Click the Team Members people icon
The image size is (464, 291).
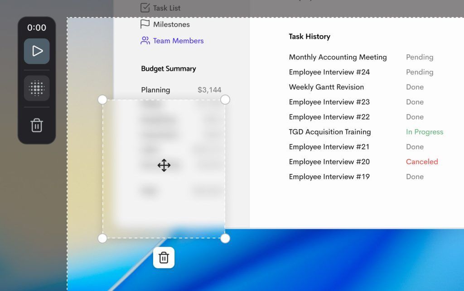pyautogui.click(x=145, y=40)
